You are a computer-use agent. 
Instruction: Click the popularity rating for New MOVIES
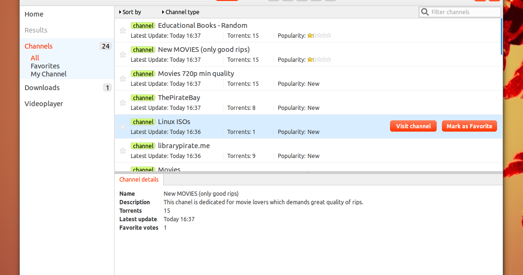point(319,59)
